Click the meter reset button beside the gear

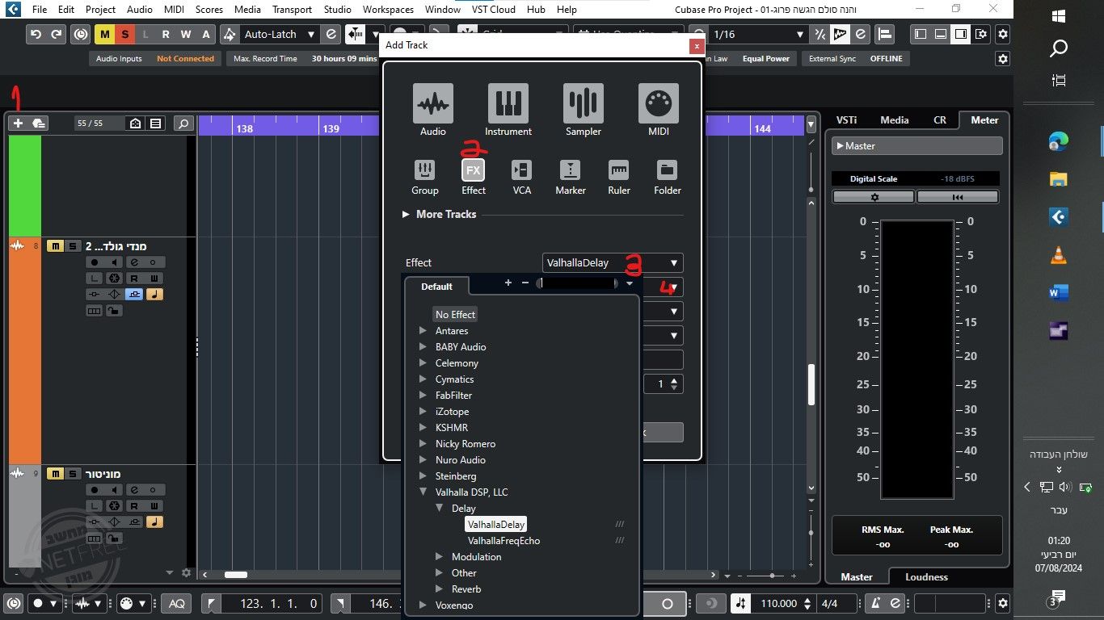pos(958,197)
